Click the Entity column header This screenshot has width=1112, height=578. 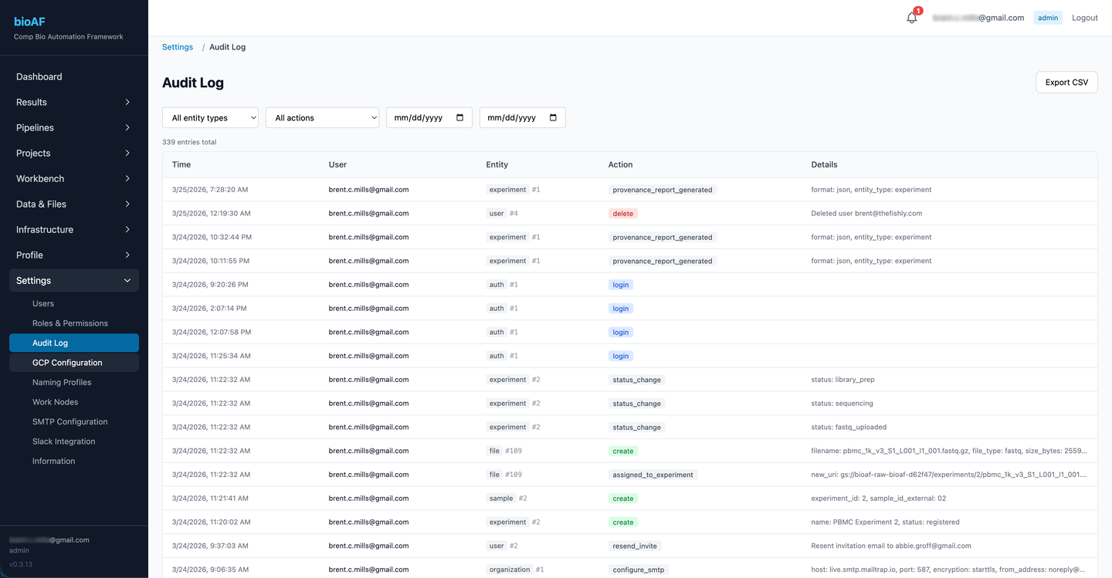click(497, 164)
